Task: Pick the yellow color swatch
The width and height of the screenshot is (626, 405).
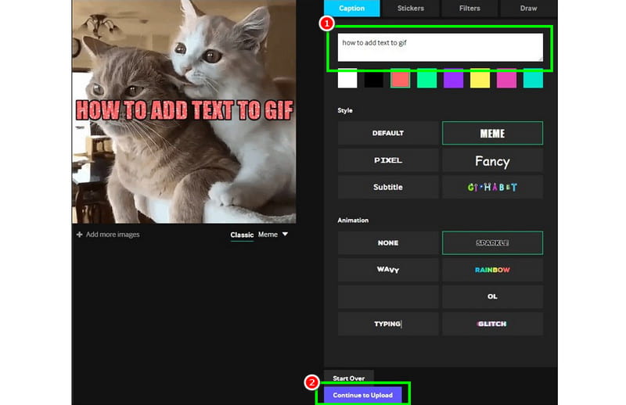Action: [x=480, y=78]
